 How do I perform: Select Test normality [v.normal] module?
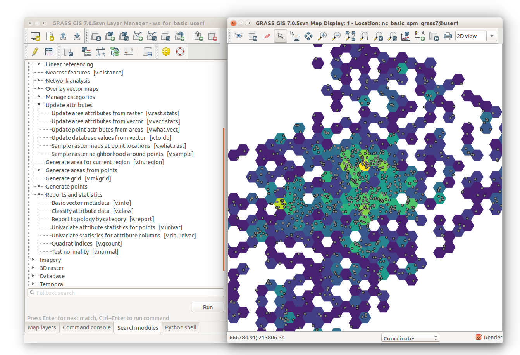pos(85,252)
